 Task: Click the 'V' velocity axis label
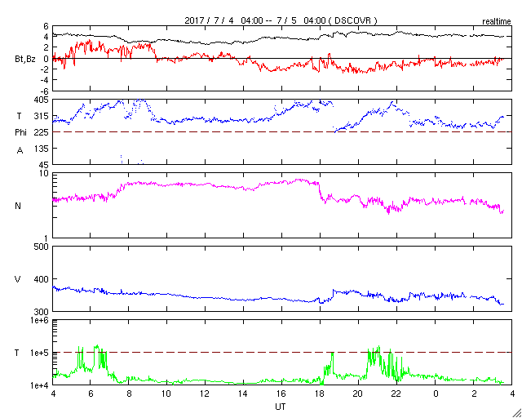(x=18, y=279)
